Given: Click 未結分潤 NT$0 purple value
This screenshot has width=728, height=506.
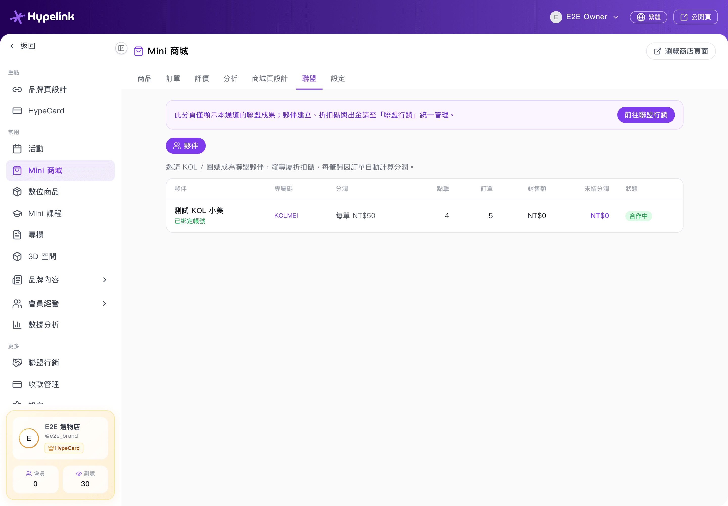Looking at the screenshot, I should click(x=599, y=216).
